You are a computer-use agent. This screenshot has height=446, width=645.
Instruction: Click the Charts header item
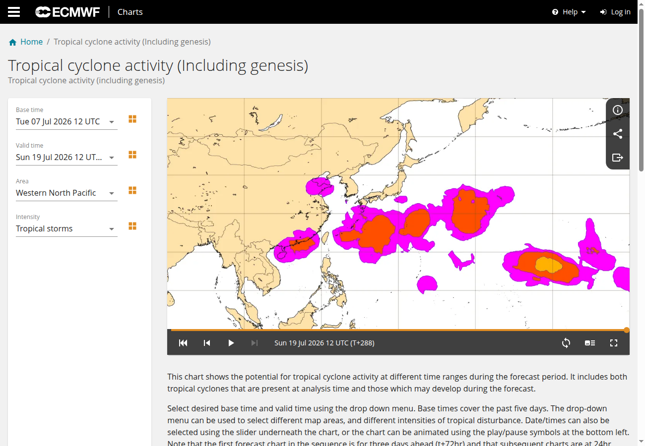point(130,12)
